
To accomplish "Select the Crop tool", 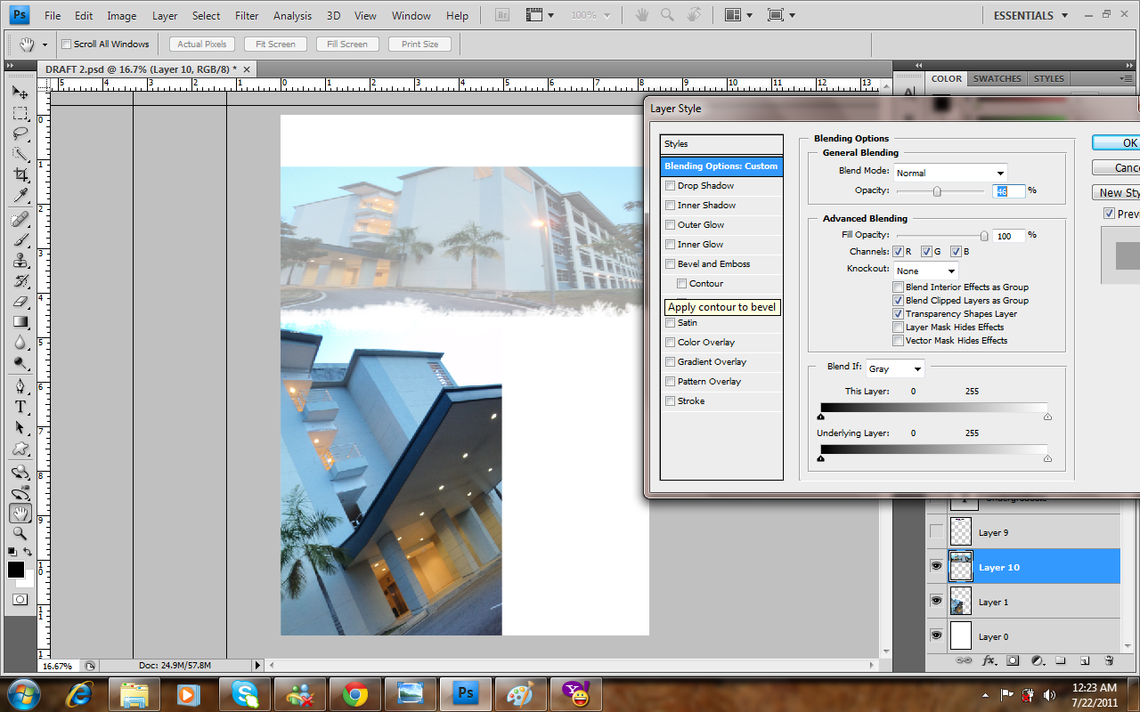I will point(20,175).
